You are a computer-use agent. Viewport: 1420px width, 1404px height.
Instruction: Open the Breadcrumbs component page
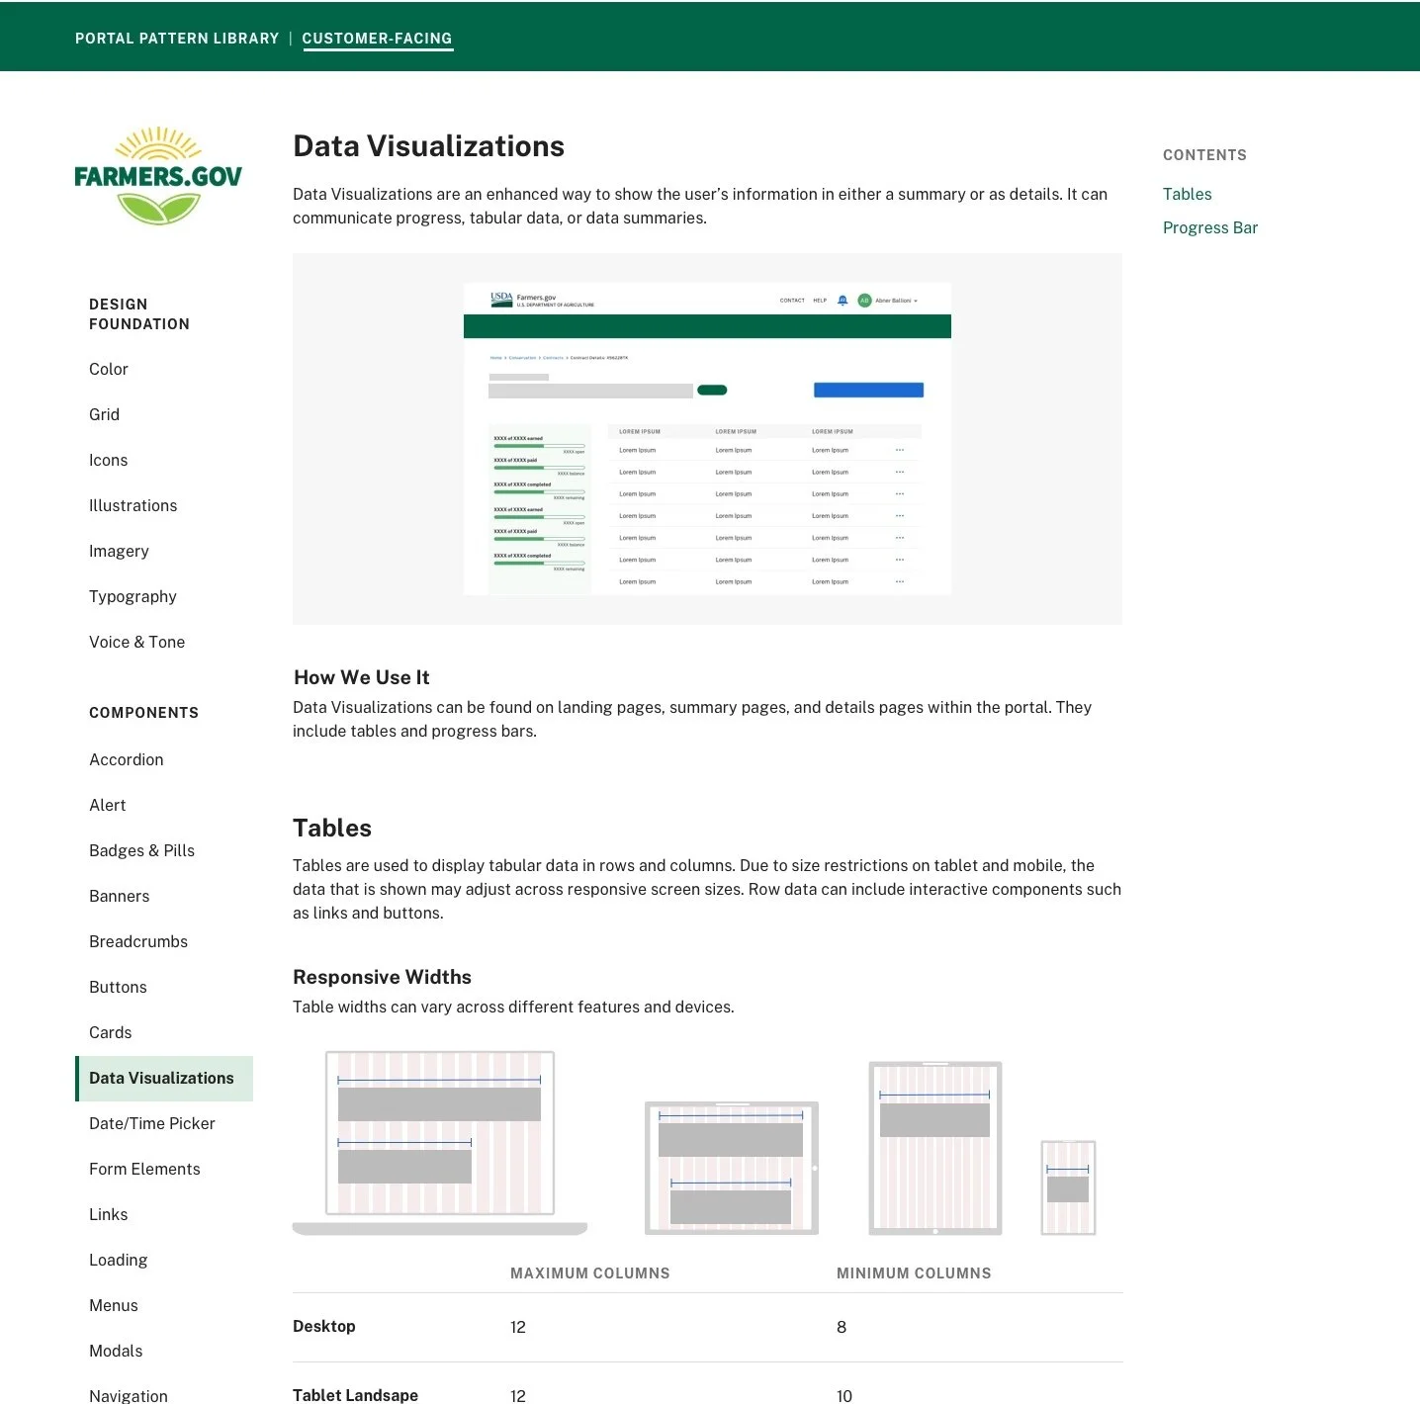[x=138, y=941]
